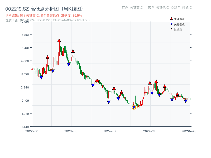Viewport: 211px width, 158px height.
Task: Click the red key-high marker near 2024-02
Action: pyautogui.click(x=114, y=88)
